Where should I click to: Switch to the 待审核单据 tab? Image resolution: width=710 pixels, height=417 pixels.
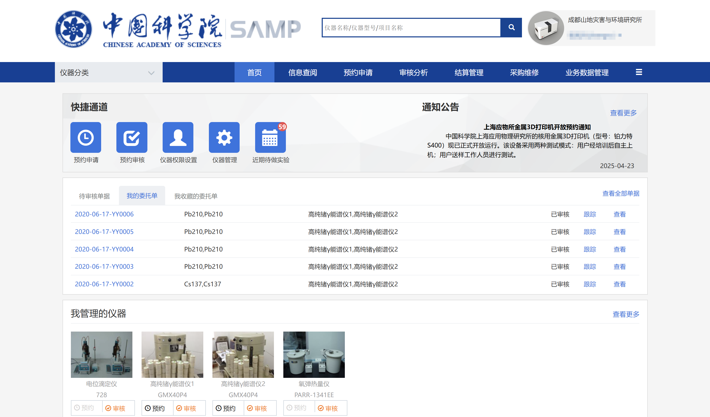[x=94, y=196]
